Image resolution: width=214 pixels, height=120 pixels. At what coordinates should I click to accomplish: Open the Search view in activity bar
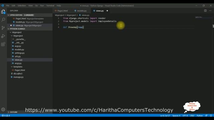[x=3, y=20]
